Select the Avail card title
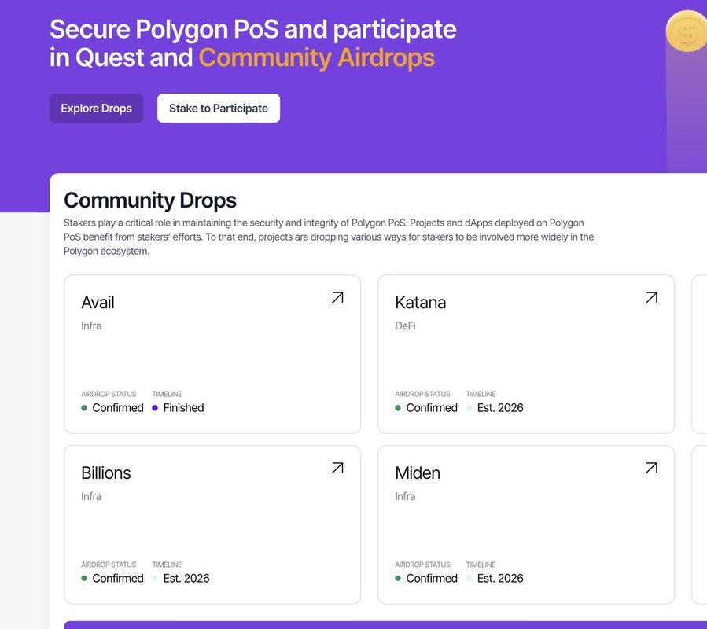Image resolution: width=707 pixels, height=629 pixels. coord(98,303)
